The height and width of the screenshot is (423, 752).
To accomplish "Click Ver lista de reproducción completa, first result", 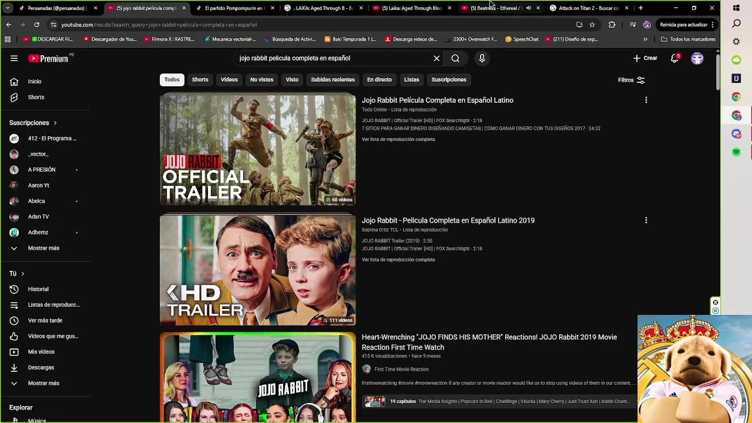I will pyautogui.click(x=398, y=139).
